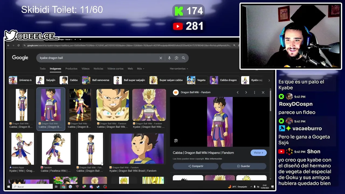Click the Lens icon on the preview image
Viewport: 345px width, 194px height.
[176, 141]
